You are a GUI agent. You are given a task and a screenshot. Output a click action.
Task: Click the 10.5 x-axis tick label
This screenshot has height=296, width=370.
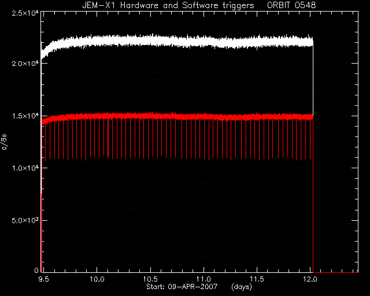(150, 279)
